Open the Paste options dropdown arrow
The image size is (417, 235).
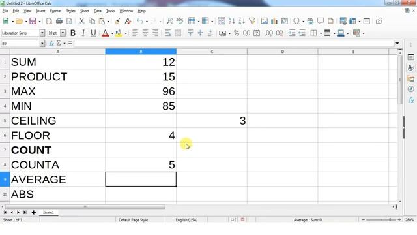[108, 22]
